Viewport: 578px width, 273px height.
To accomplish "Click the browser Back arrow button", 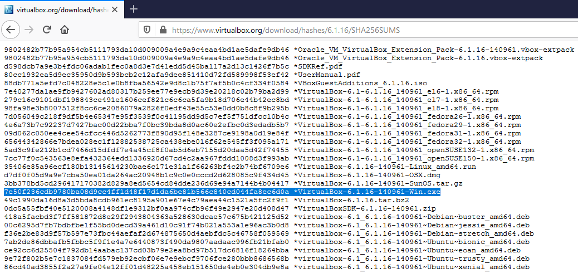I will pos(11,30).
